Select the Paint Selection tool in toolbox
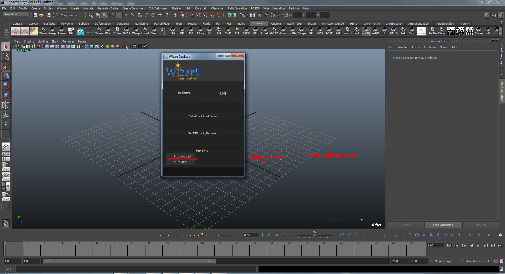Viewport: 505px width, 274px height. (6, 66)
